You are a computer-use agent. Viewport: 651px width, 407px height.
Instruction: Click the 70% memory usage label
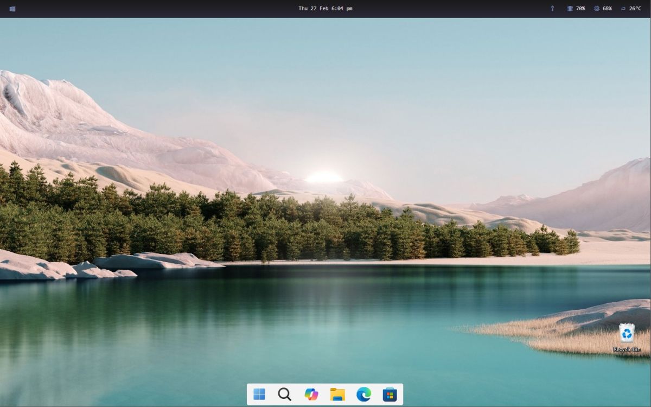tap(579, 8)
